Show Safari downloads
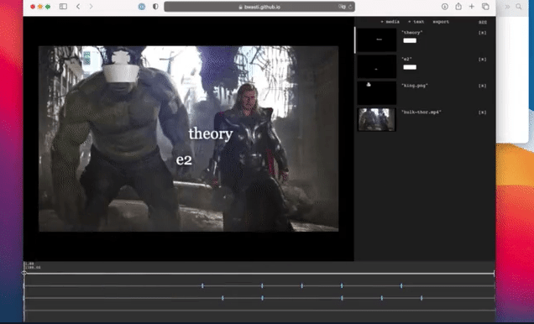534x324 pixels. coord(445,7)
